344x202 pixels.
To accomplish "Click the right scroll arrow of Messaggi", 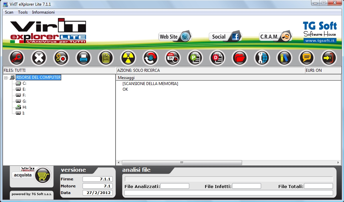I will (338, 162).
